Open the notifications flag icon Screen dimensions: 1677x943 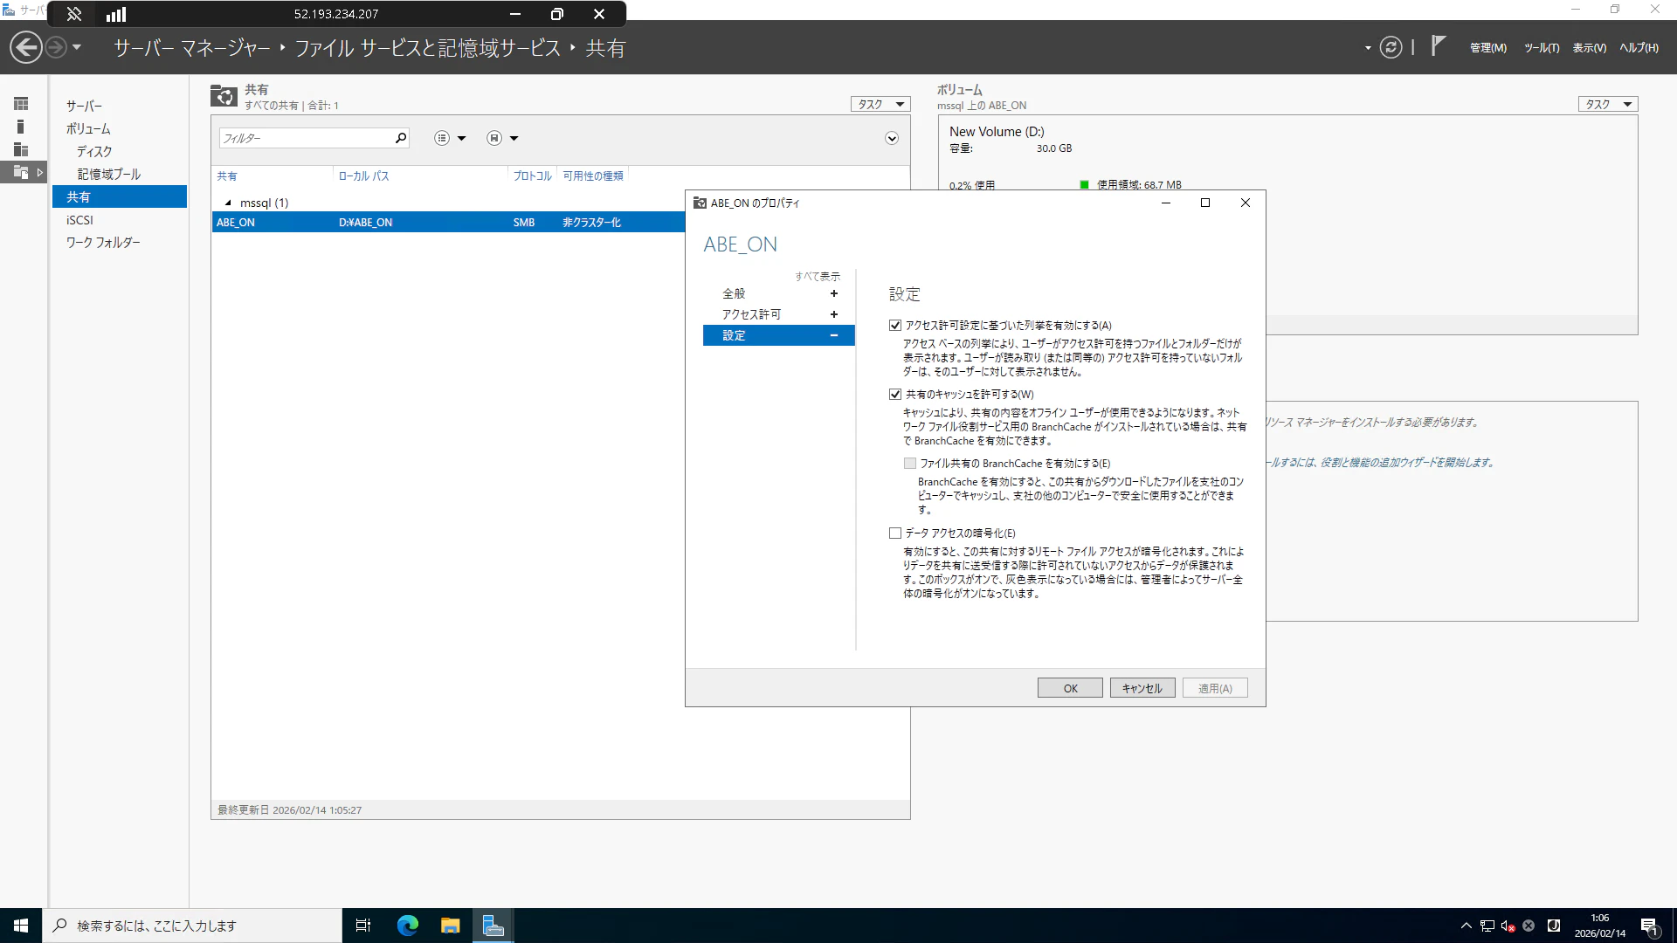tap(1438, 45)
